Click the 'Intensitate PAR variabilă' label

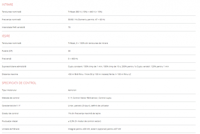[x=13, y=27]
